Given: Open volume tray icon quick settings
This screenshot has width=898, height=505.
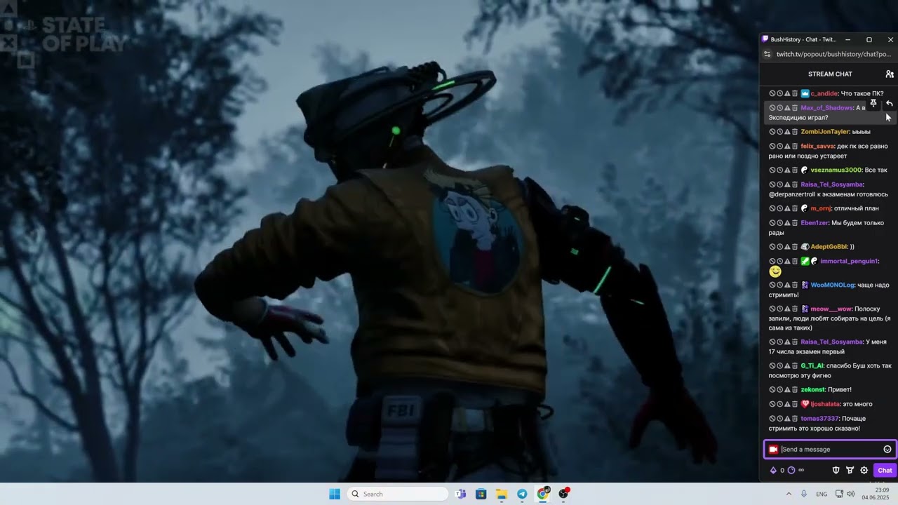Looking at the screenshot, I should [851, 494].
